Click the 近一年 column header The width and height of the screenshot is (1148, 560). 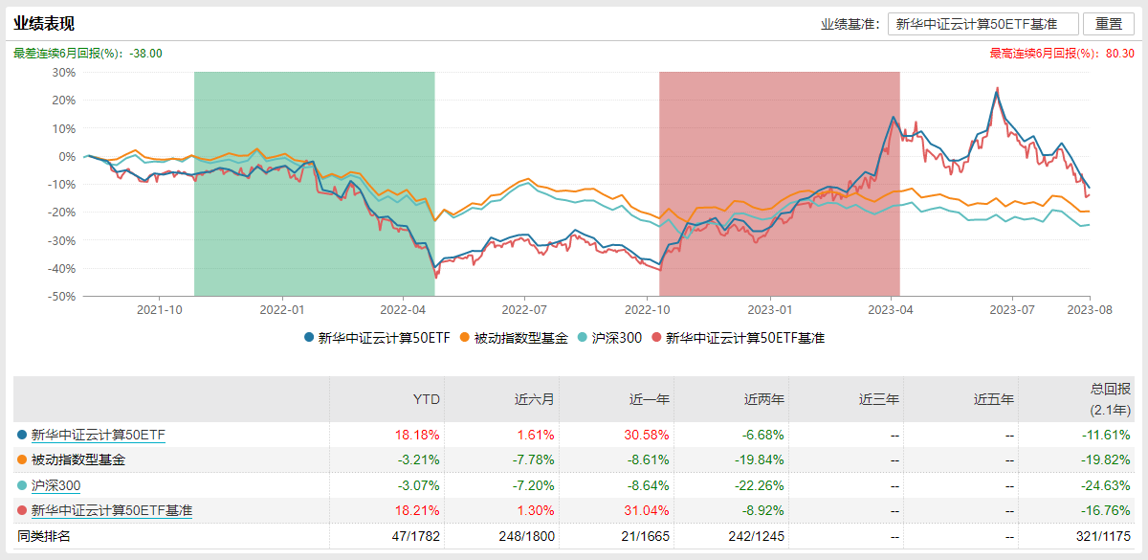point(651,399)
